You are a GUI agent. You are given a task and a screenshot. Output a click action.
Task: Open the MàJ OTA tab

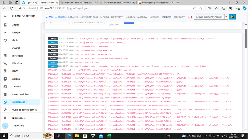tap(142, 17)
